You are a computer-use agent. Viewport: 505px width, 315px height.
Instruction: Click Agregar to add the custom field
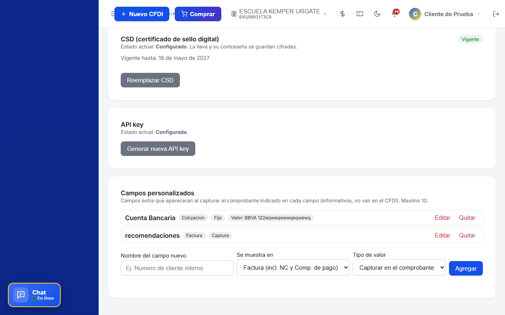466,268
